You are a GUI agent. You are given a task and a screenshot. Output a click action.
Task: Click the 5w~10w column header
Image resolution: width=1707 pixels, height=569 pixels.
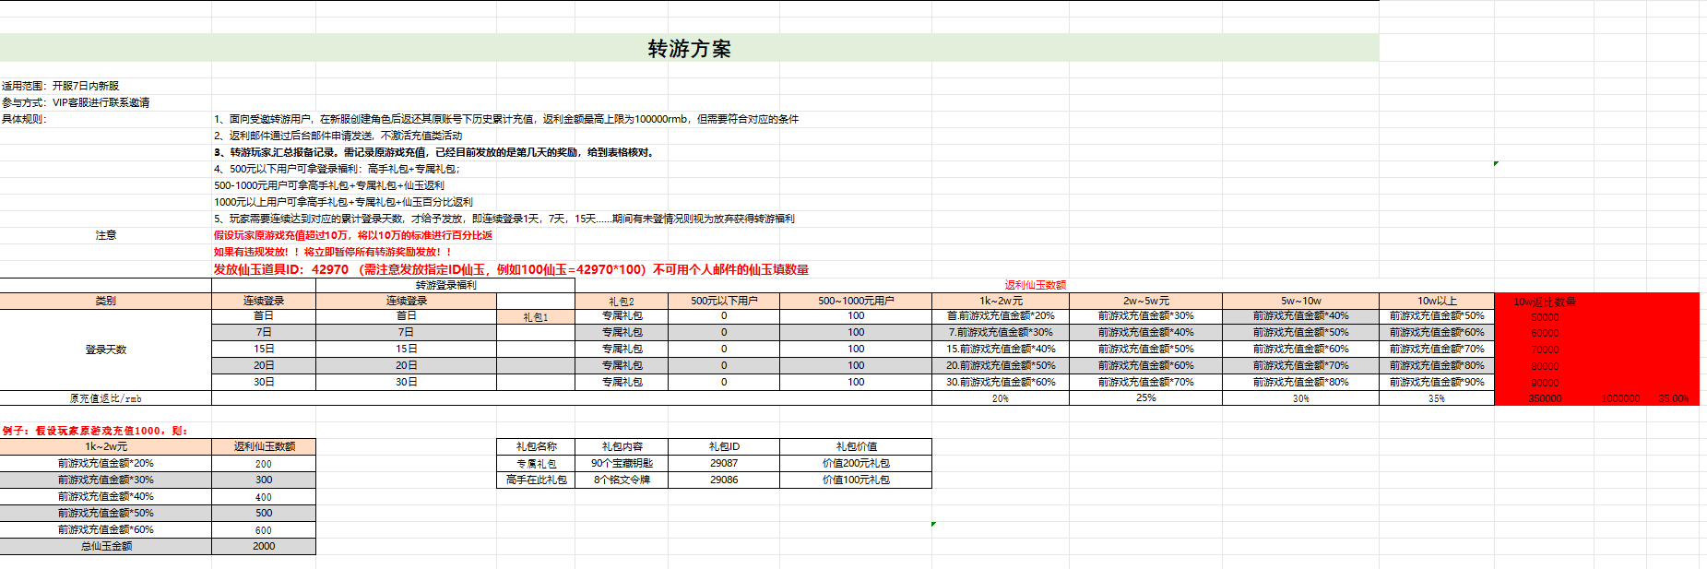click(x=1300, y=301)
